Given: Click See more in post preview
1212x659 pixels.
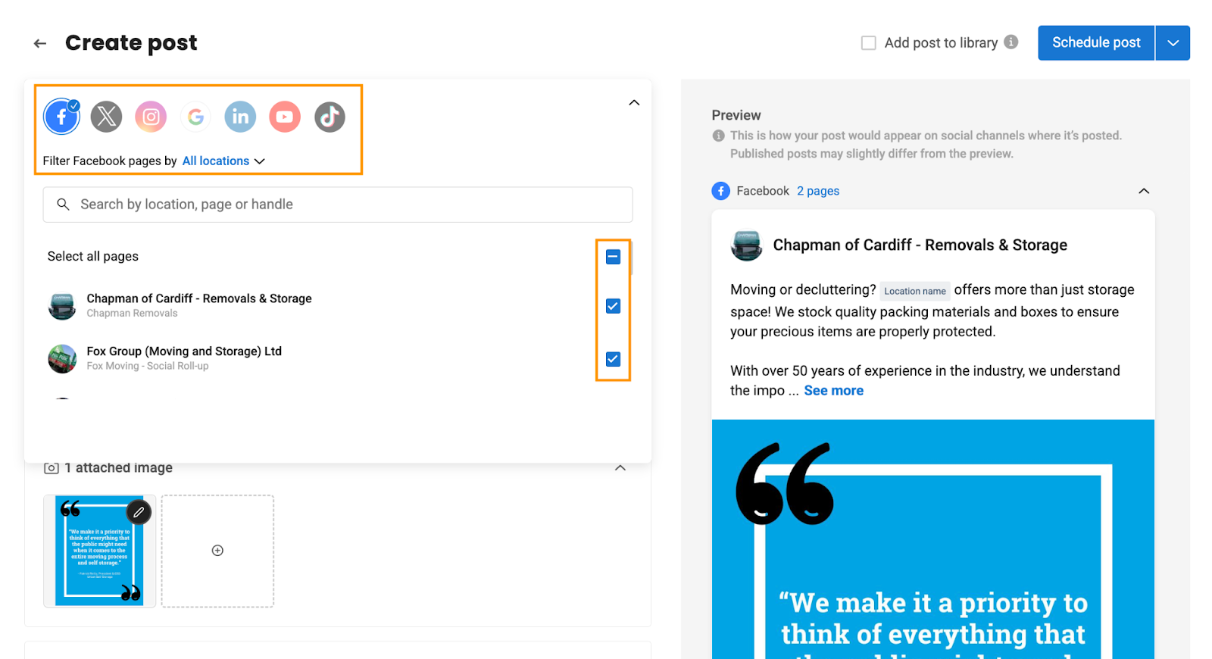Looking at the screenshot, I should [833, 391].
